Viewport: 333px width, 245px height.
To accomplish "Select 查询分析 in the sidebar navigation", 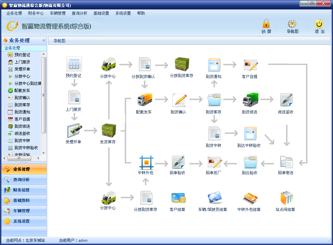I will click(21, 180).
